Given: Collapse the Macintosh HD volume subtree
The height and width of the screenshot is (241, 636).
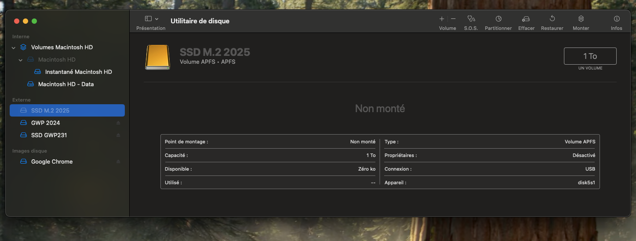Looking at the screenshot, I should (x=21, y=60).
